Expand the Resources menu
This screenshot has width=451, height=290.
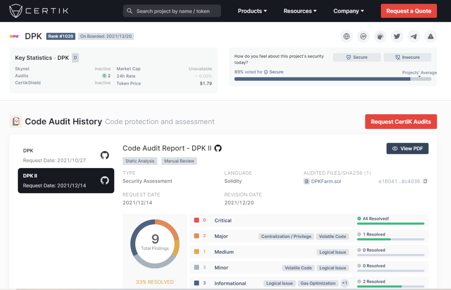pyautogui.click(x=300, y=11)
